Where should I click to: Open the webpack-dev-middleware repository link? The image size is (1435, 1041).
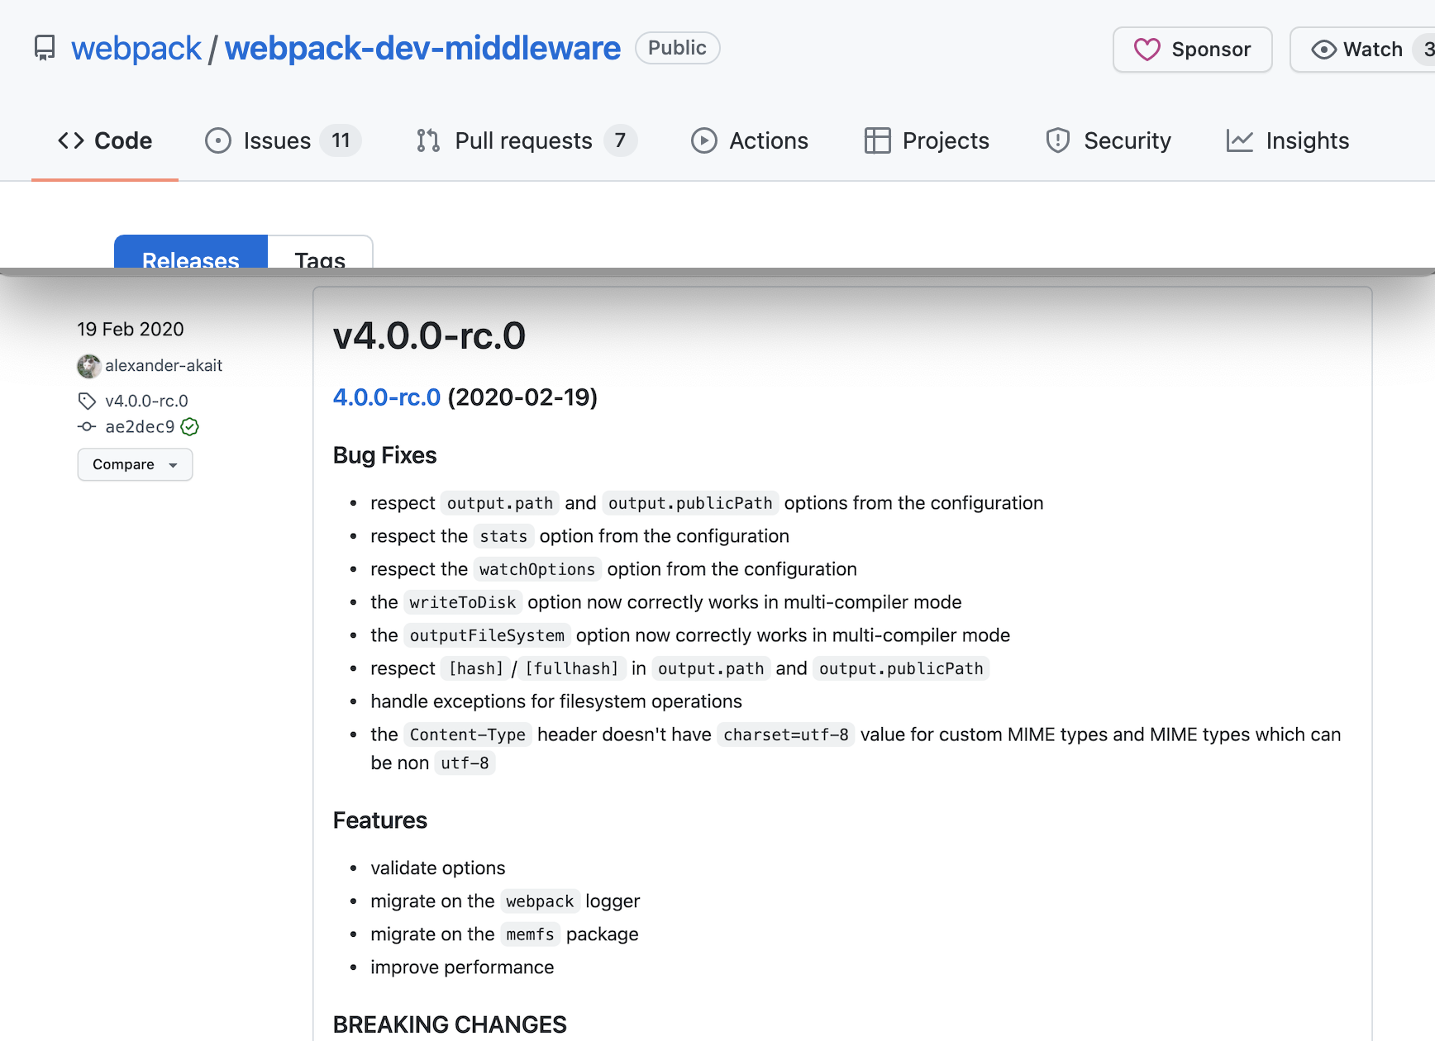(x=422, y=48)
